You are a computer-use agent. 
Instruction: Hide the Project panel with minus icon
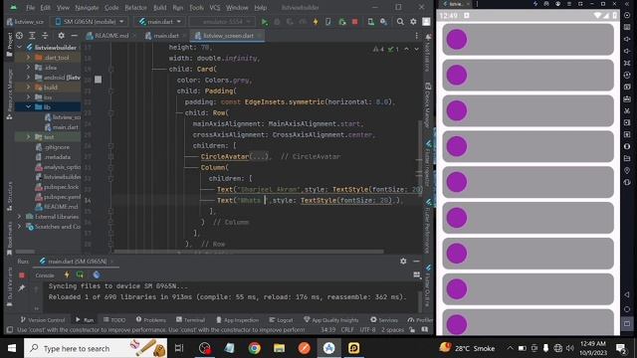tap(74, 36)
